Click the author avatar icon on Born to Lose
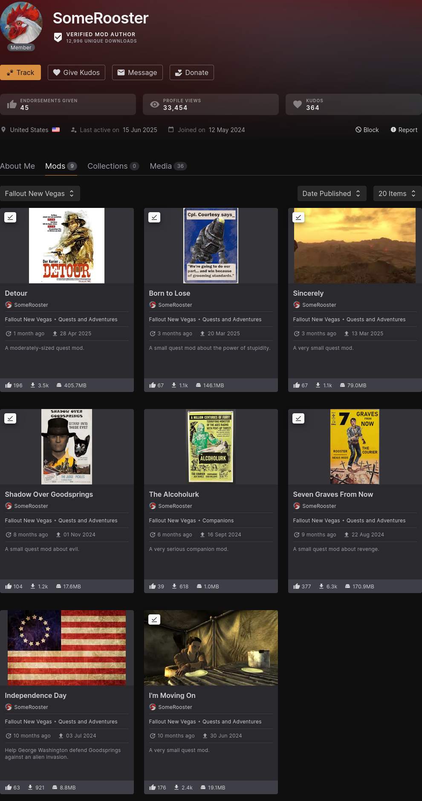The width and height of the screenshot is (422, 801). [153, 305]
